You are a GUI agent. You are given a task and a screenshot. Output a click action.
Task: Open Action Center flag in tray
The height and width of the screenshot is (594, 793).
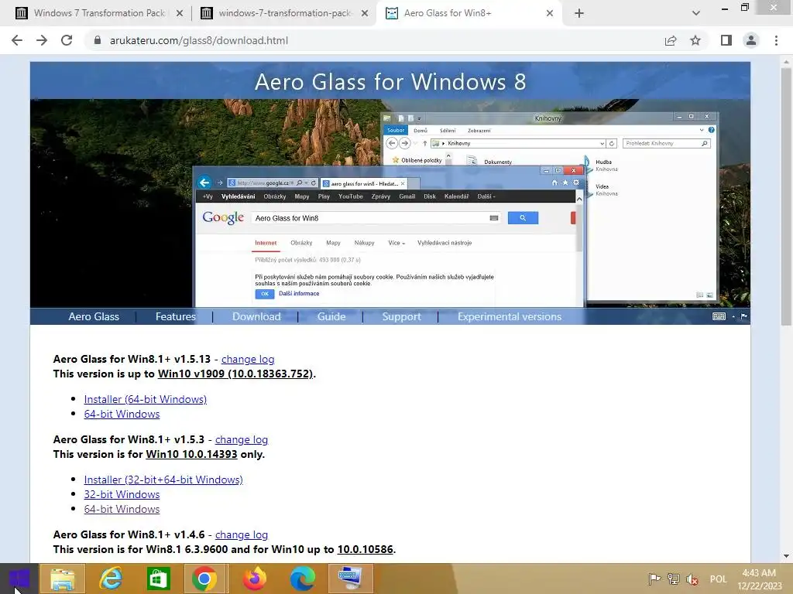click(x=654, y=579)
